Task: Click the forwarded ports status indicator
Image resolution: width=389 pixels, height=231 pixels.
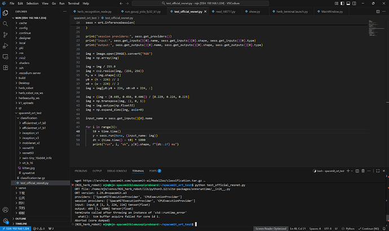Action: tap(51, 229)
